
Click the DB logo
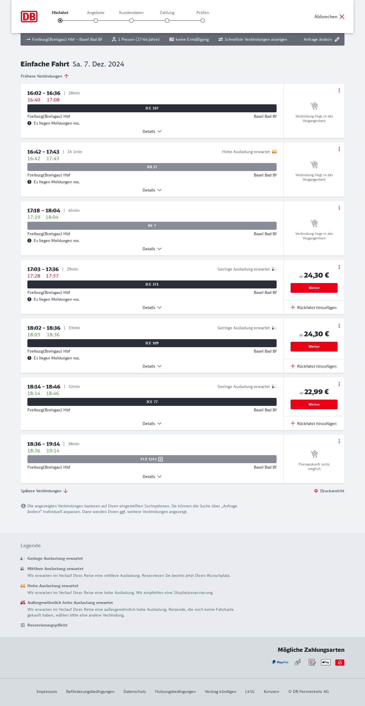point(29,17)
